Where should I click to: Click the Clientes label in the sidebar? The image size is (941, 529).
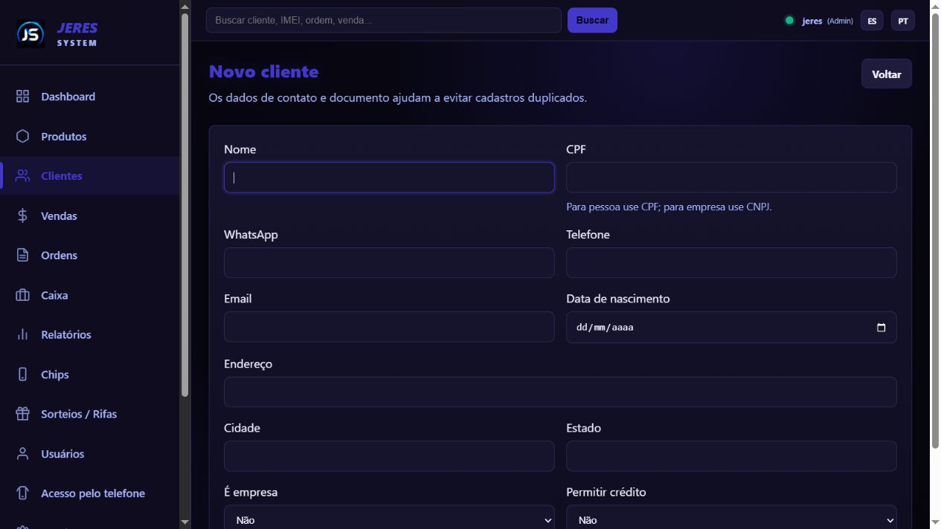tap(62, 176)
